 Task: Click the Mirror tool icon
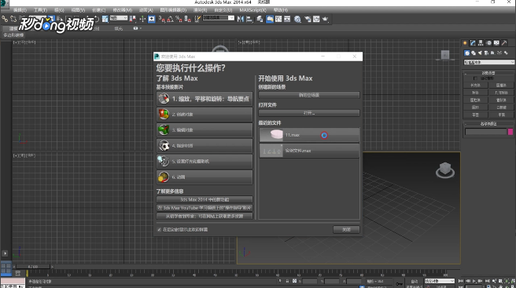pyautogui.click(x=241, y=19)
